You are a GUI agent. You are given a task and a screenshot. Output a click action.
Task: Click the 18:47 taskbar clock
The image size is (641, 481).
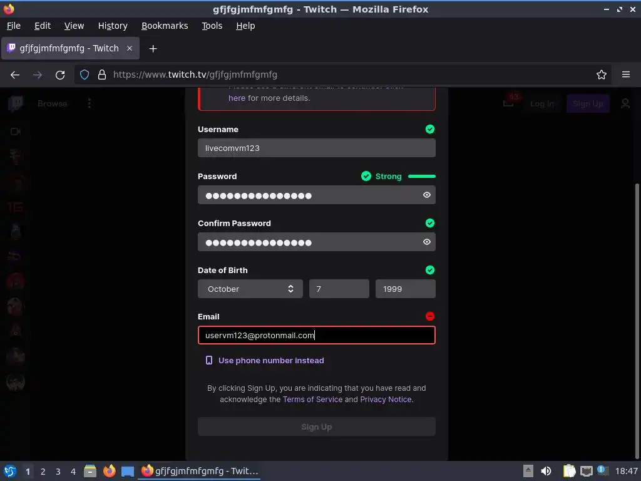[626, 471]
